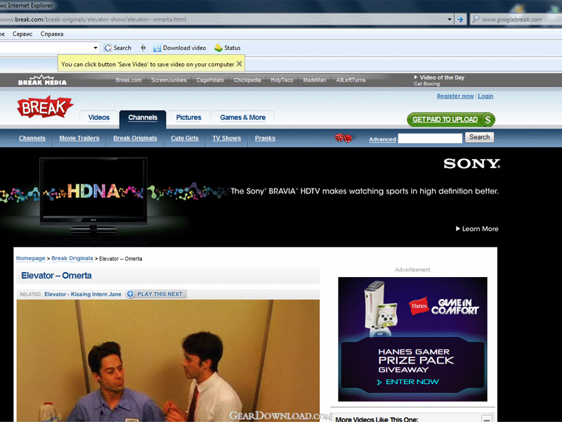Open the AllLeftTurns network link
Screen dimensions: 562x422
point(351,80)
